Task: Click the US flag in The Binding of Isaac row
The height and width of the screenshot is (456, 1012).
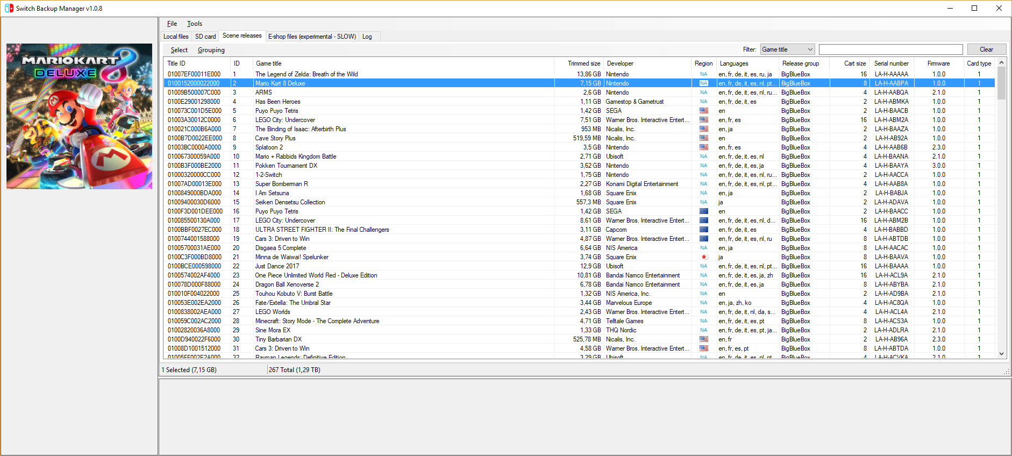Action: pos(703,129)
